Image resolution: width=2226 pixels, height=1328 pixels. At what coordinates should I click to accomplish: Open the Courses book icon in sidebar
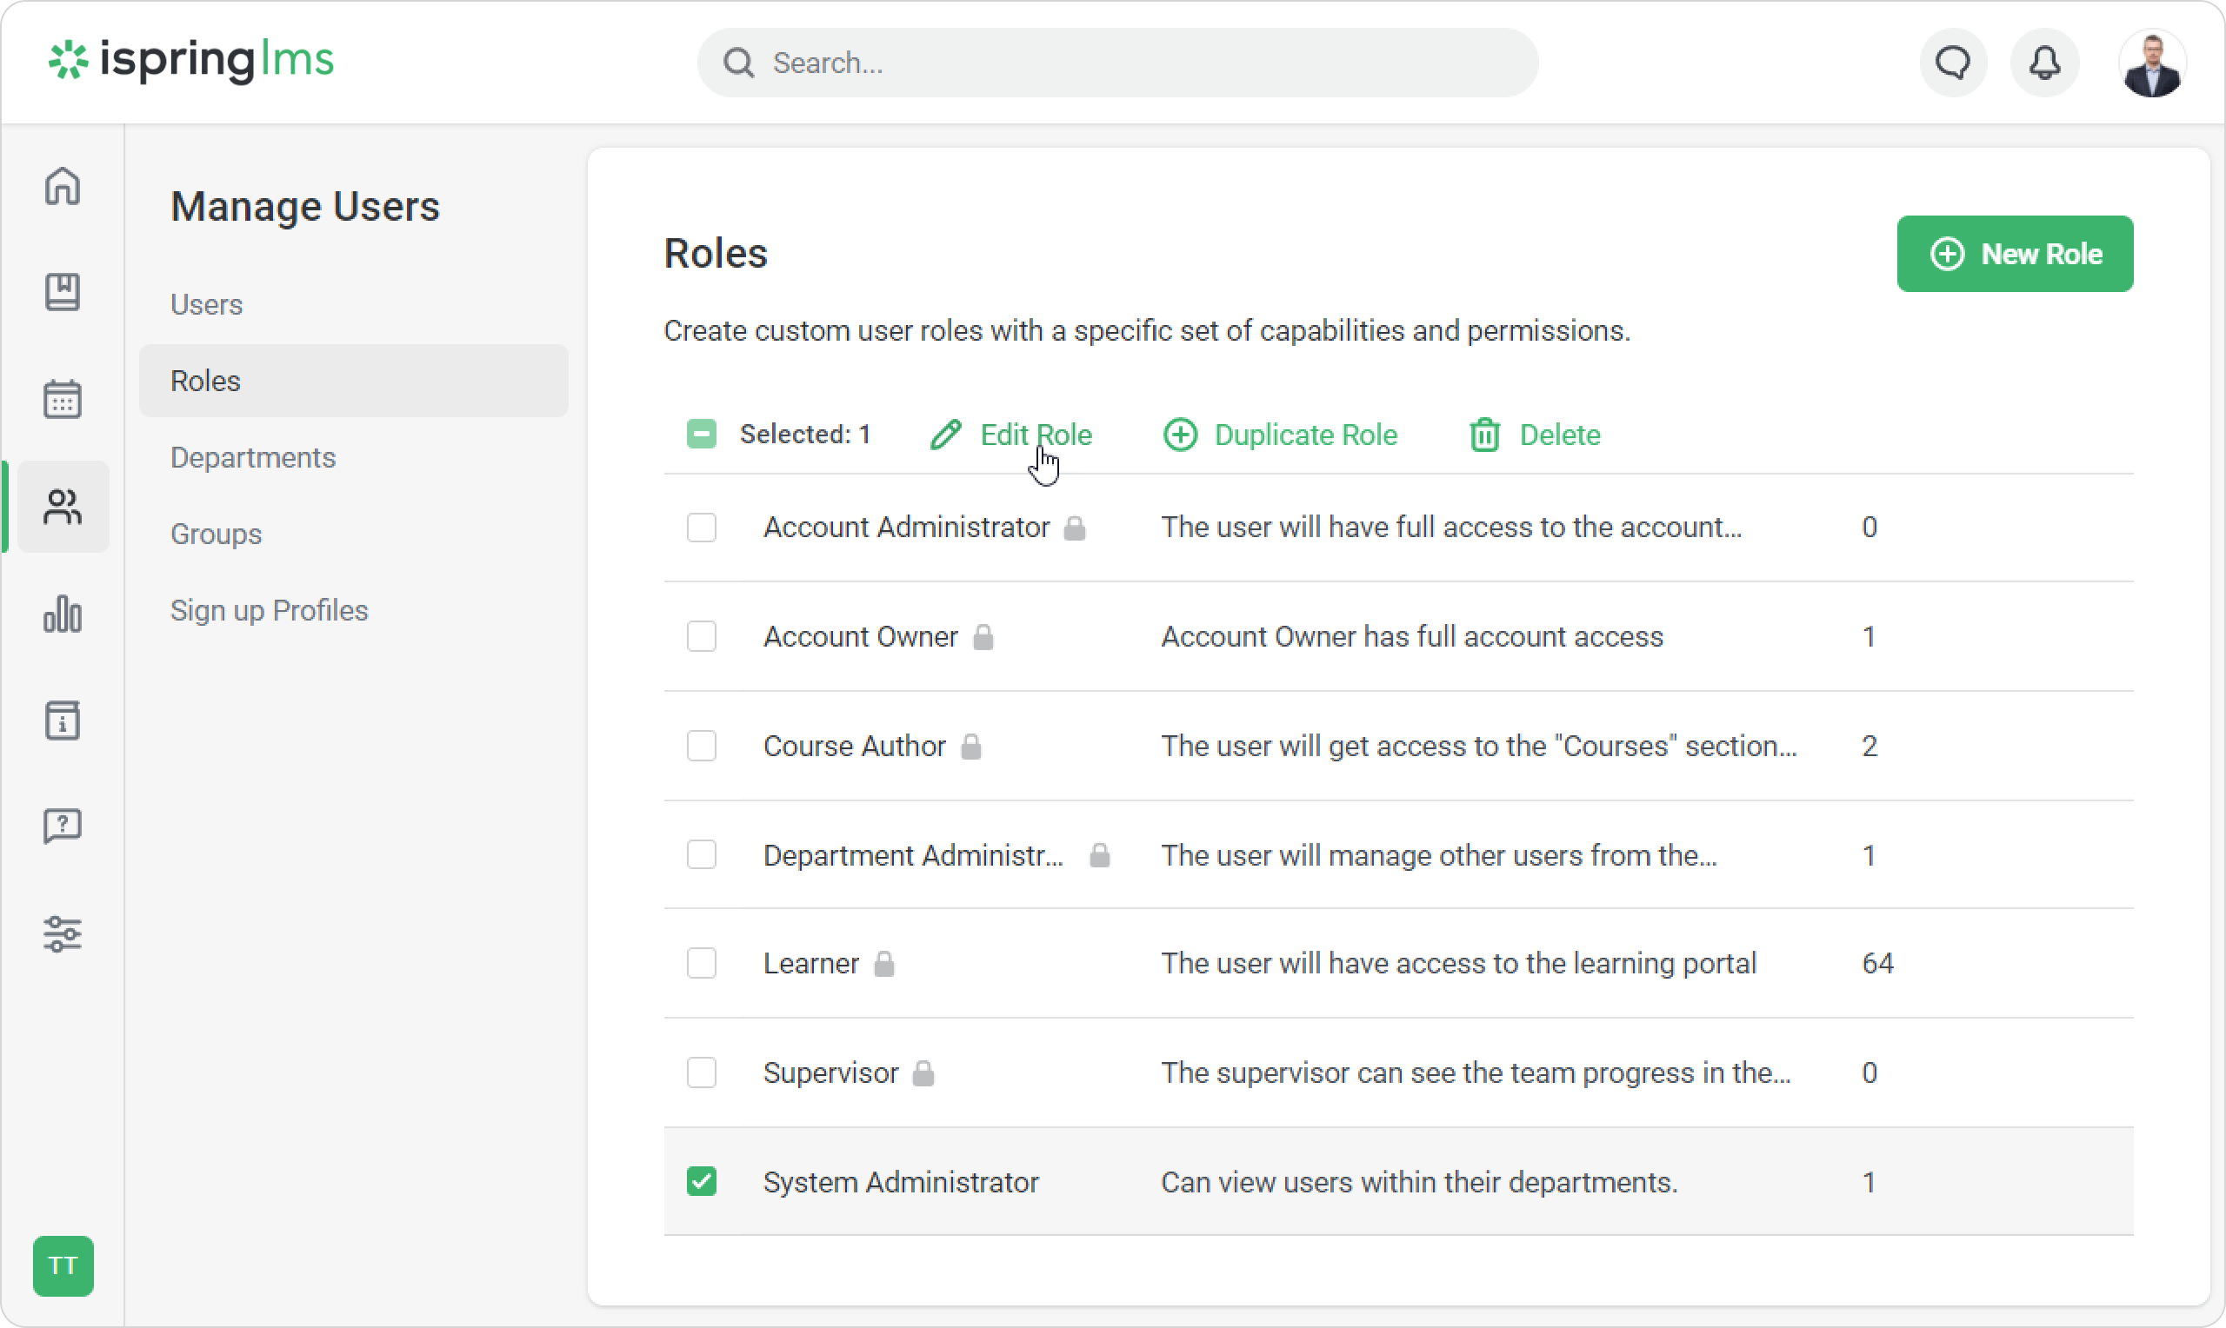click(63, 293)
